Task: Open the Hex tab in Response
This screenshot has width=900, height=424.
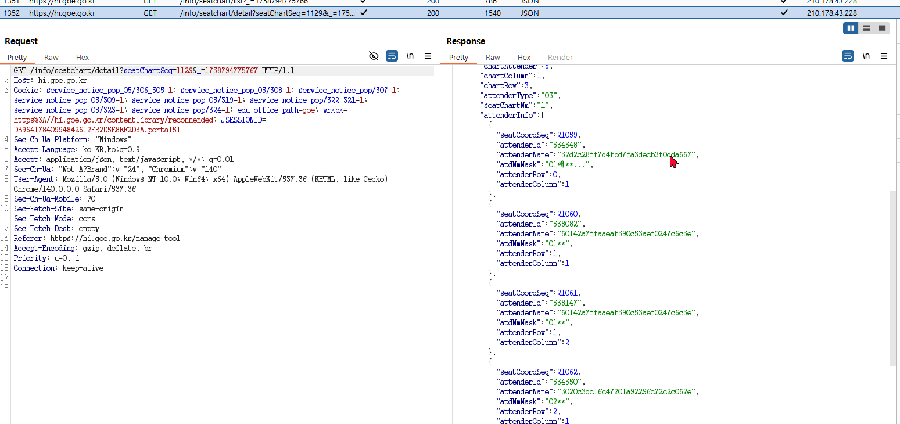Action: coord(524,57)
